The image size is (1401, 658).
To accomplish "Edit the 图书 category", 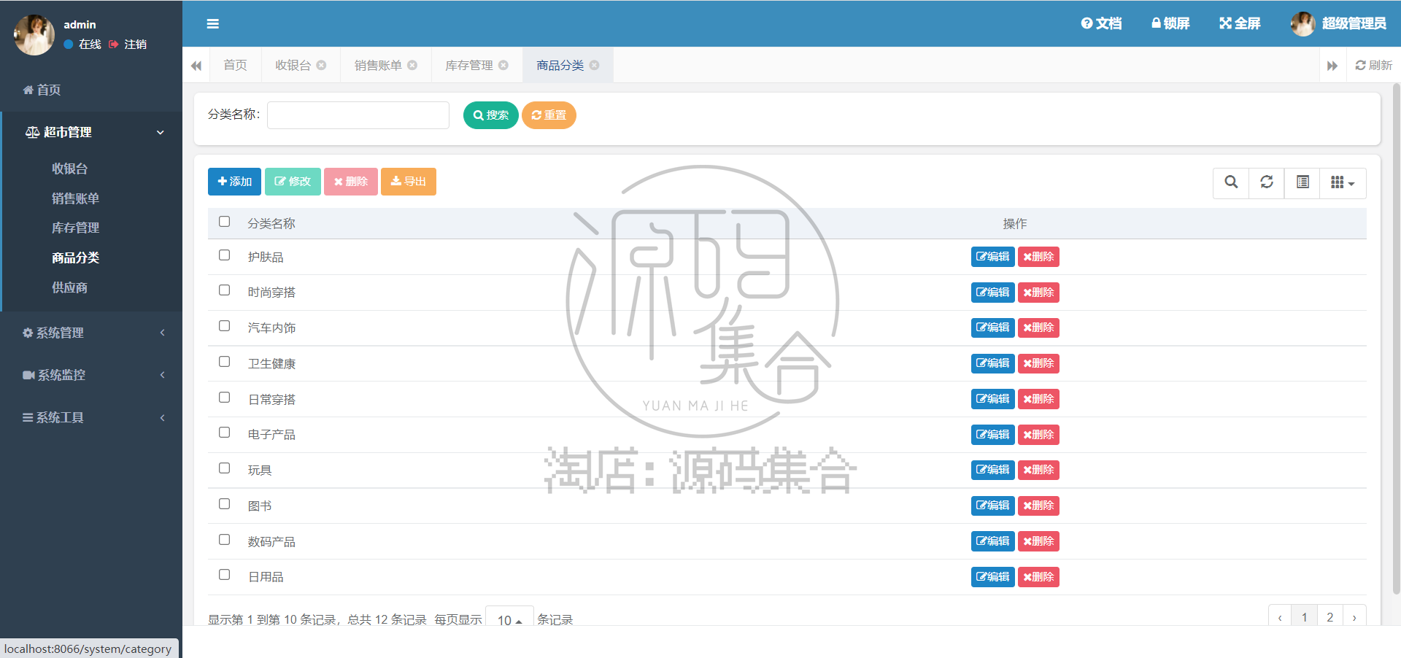I will point(993,506).
